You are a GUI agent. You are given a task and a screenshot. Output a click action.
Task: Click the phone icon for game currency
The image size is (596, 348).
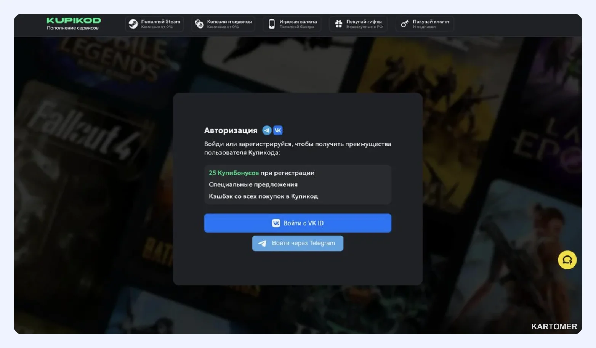(x=272, y=24)
